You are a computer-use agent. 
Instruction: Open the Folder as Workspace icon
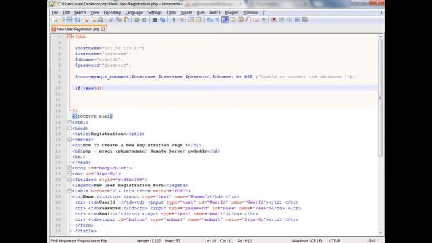point(256,20)
